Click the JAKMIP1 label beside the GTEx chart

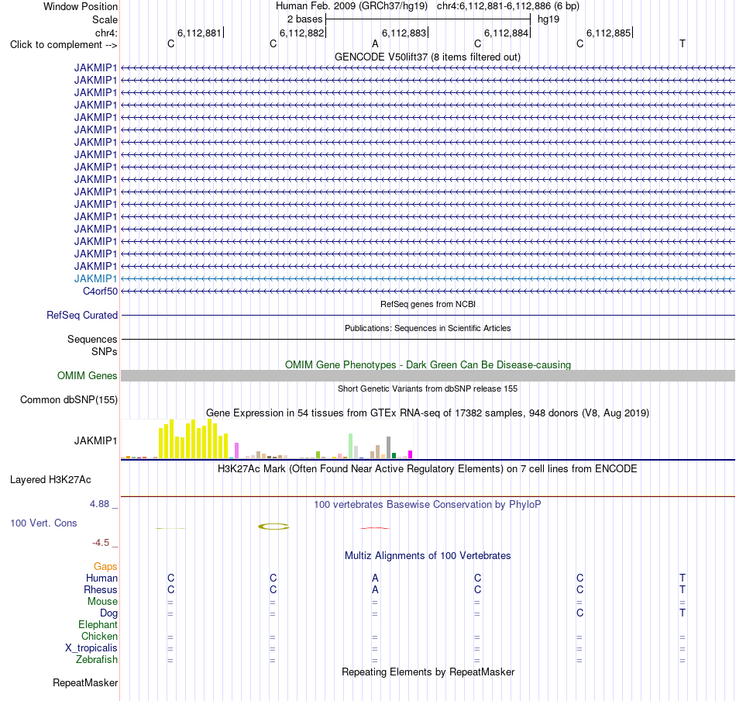pyautogui.click(x=95, y=440)
